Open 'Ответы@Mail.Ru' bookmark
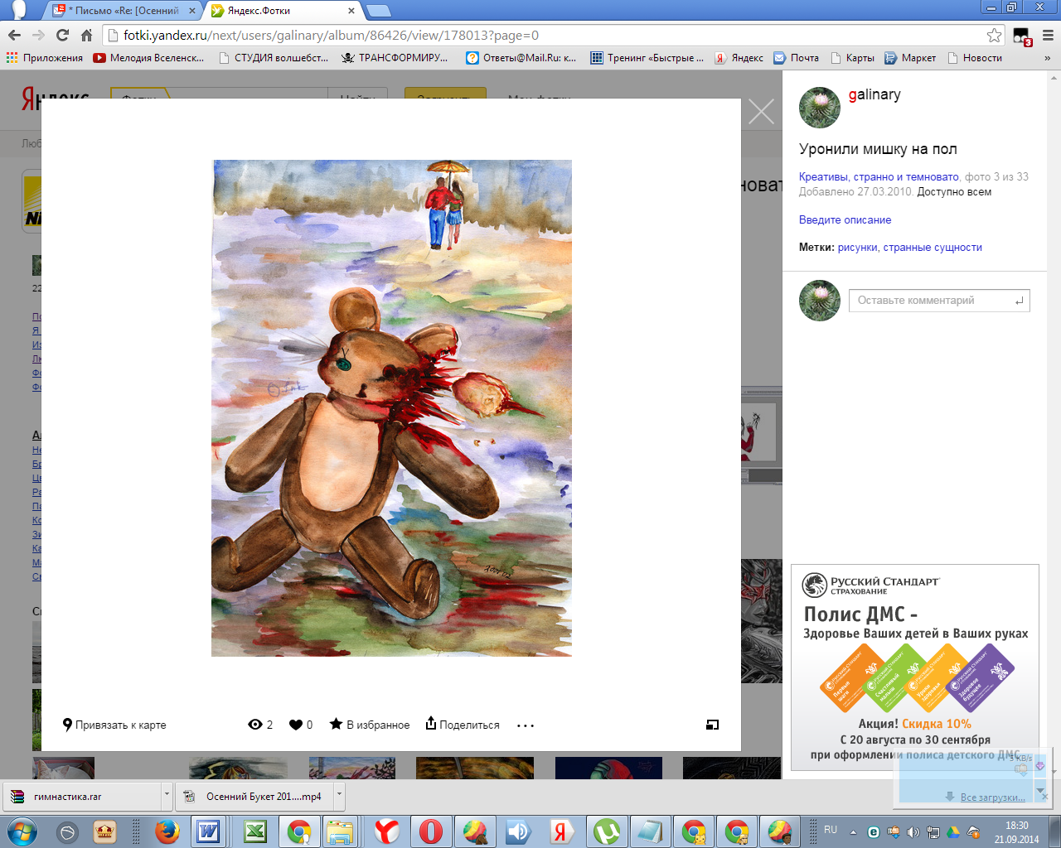This screenshot has height=848, width=1061. click(521, 58)
